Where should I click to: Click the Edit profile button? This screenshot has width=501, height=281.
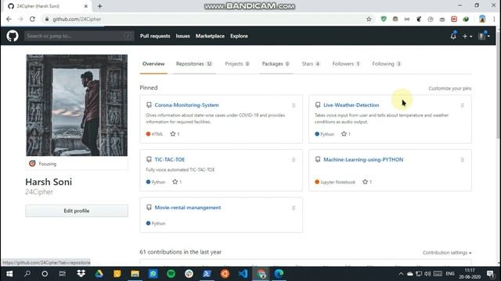click(77, 211)
